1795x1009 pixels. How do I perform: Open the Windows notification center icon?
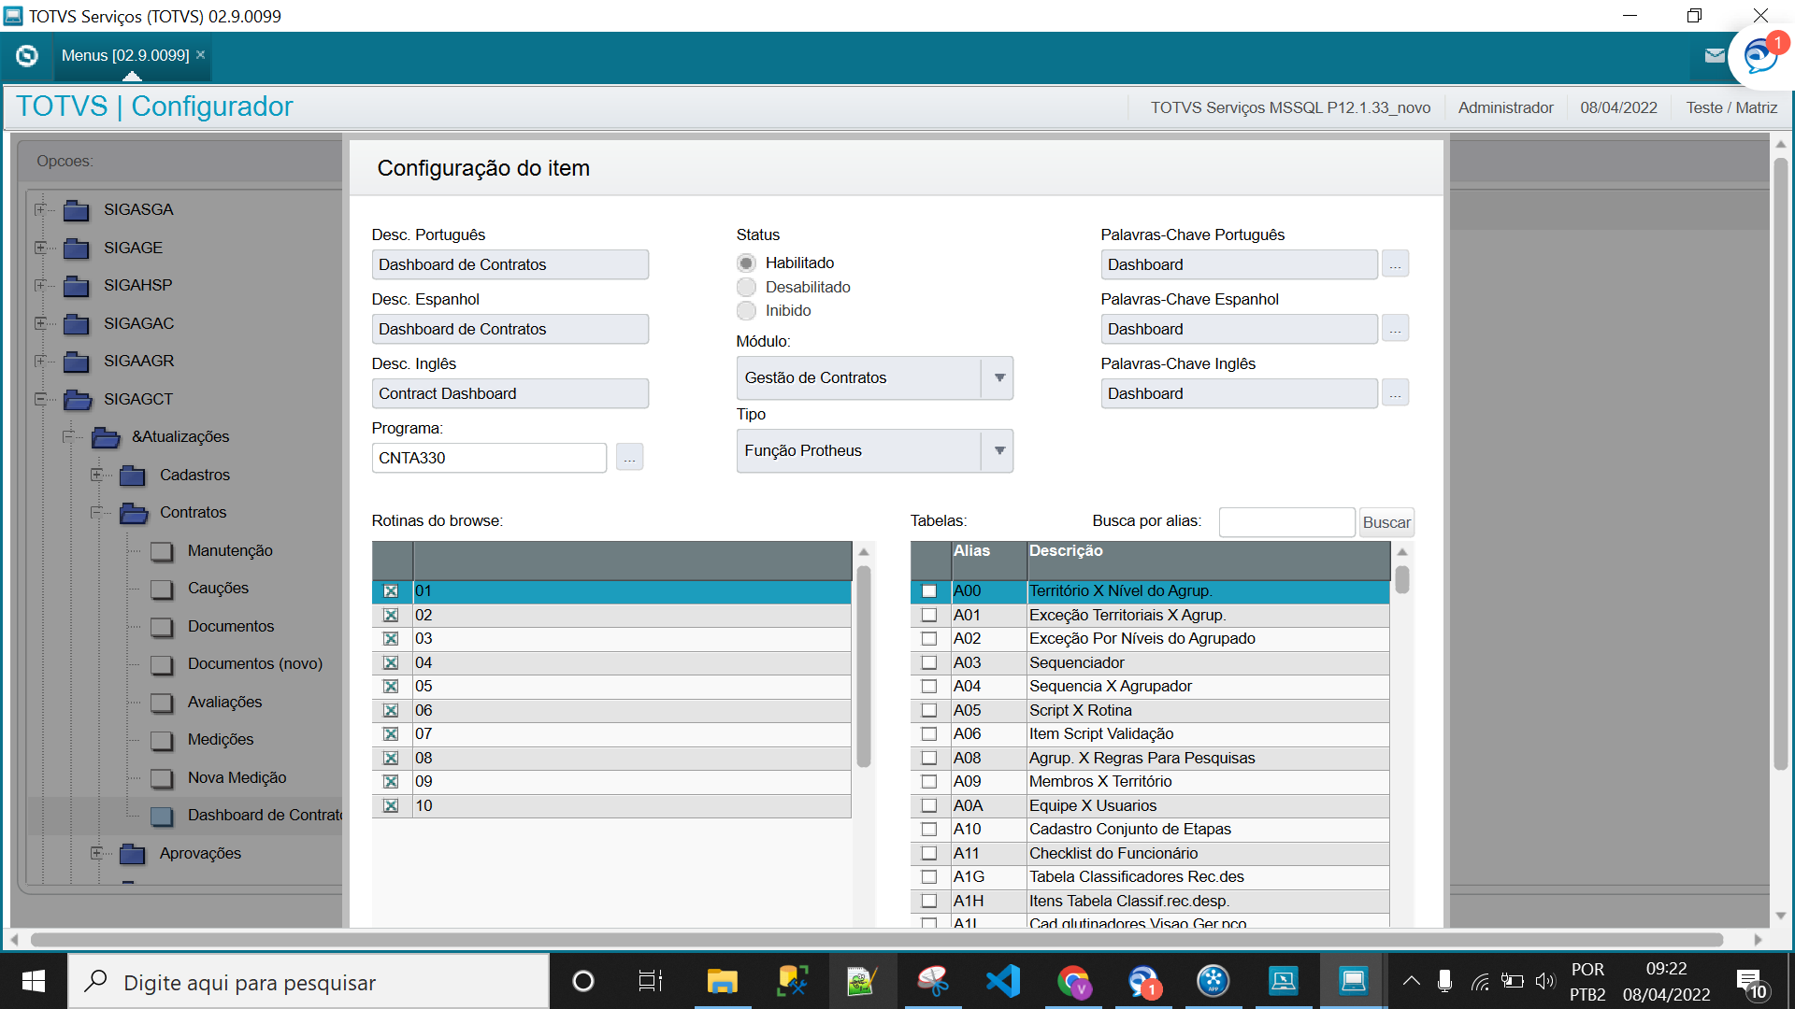[x=1750, y=981]
